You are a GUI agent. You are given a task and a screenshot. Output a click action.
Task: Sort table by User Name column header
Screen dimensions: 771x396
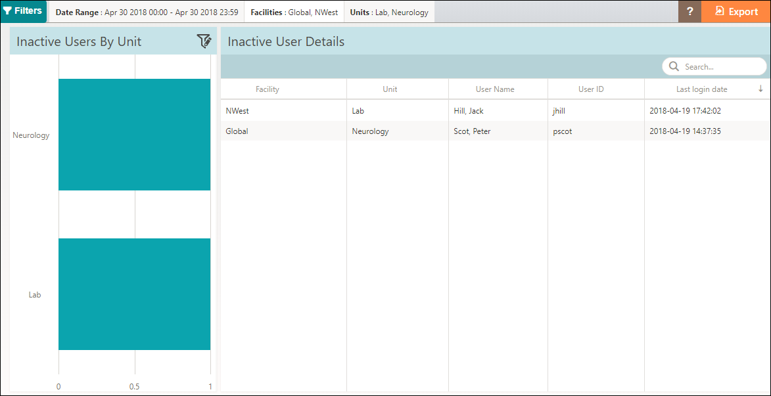tap(495, 89)
